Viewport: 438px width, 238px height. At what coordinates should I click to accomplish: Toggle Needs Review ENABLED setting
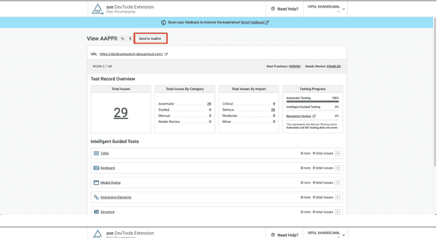point(334,66)
